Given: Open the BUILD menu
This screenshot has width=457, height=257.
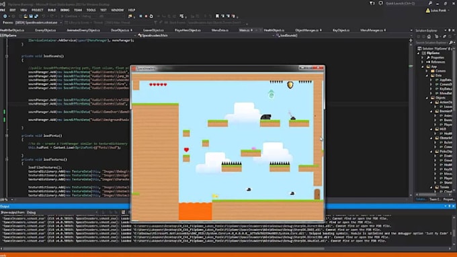Looking at the screenshot, I should click(52, 10).
